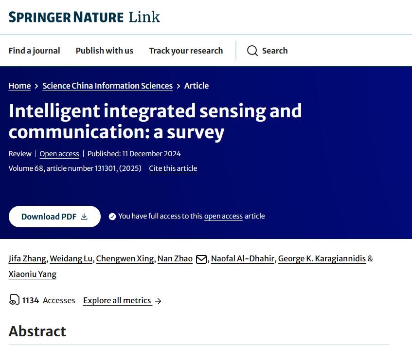Image resolution: width=412 pixels, height=347 pixels.
Task: Click the Springer Nature Link logo
Action: (84, 18)
